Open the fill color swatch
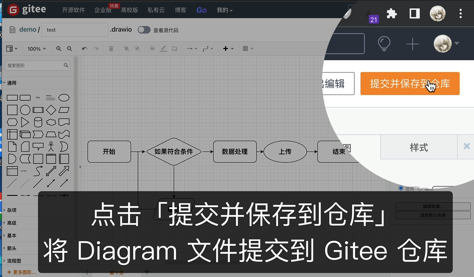This screenshot has height=277, width=474. [x=152, y=48]
